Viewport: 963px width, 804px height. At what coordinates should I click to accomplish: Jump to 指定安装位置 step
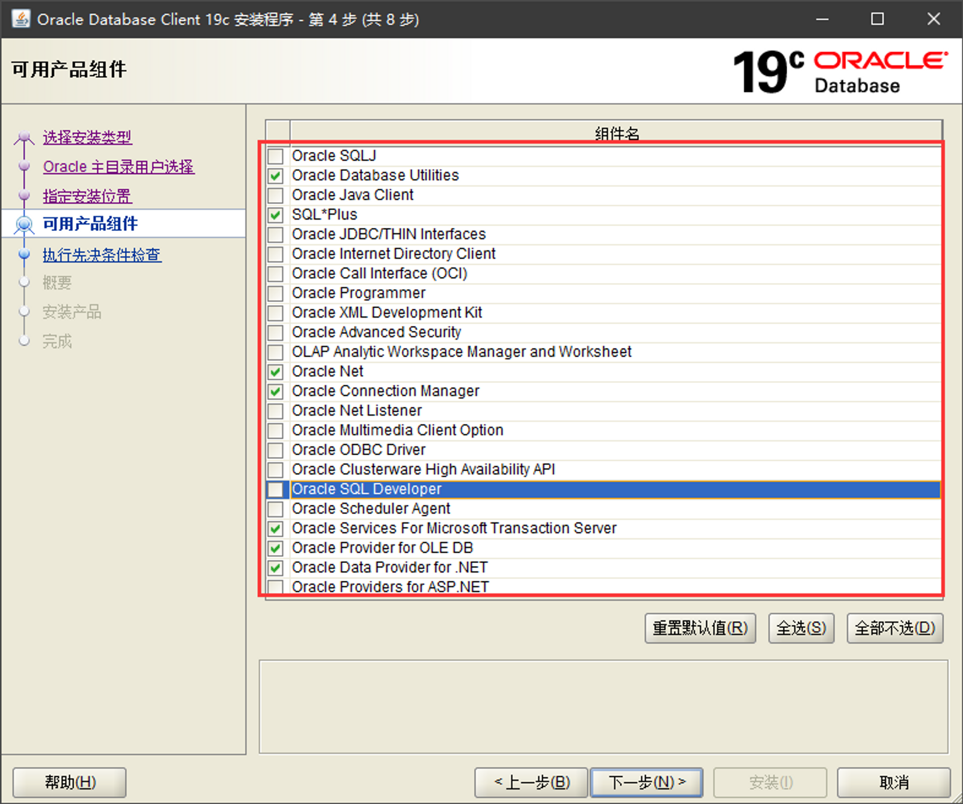tap(87, 196)
